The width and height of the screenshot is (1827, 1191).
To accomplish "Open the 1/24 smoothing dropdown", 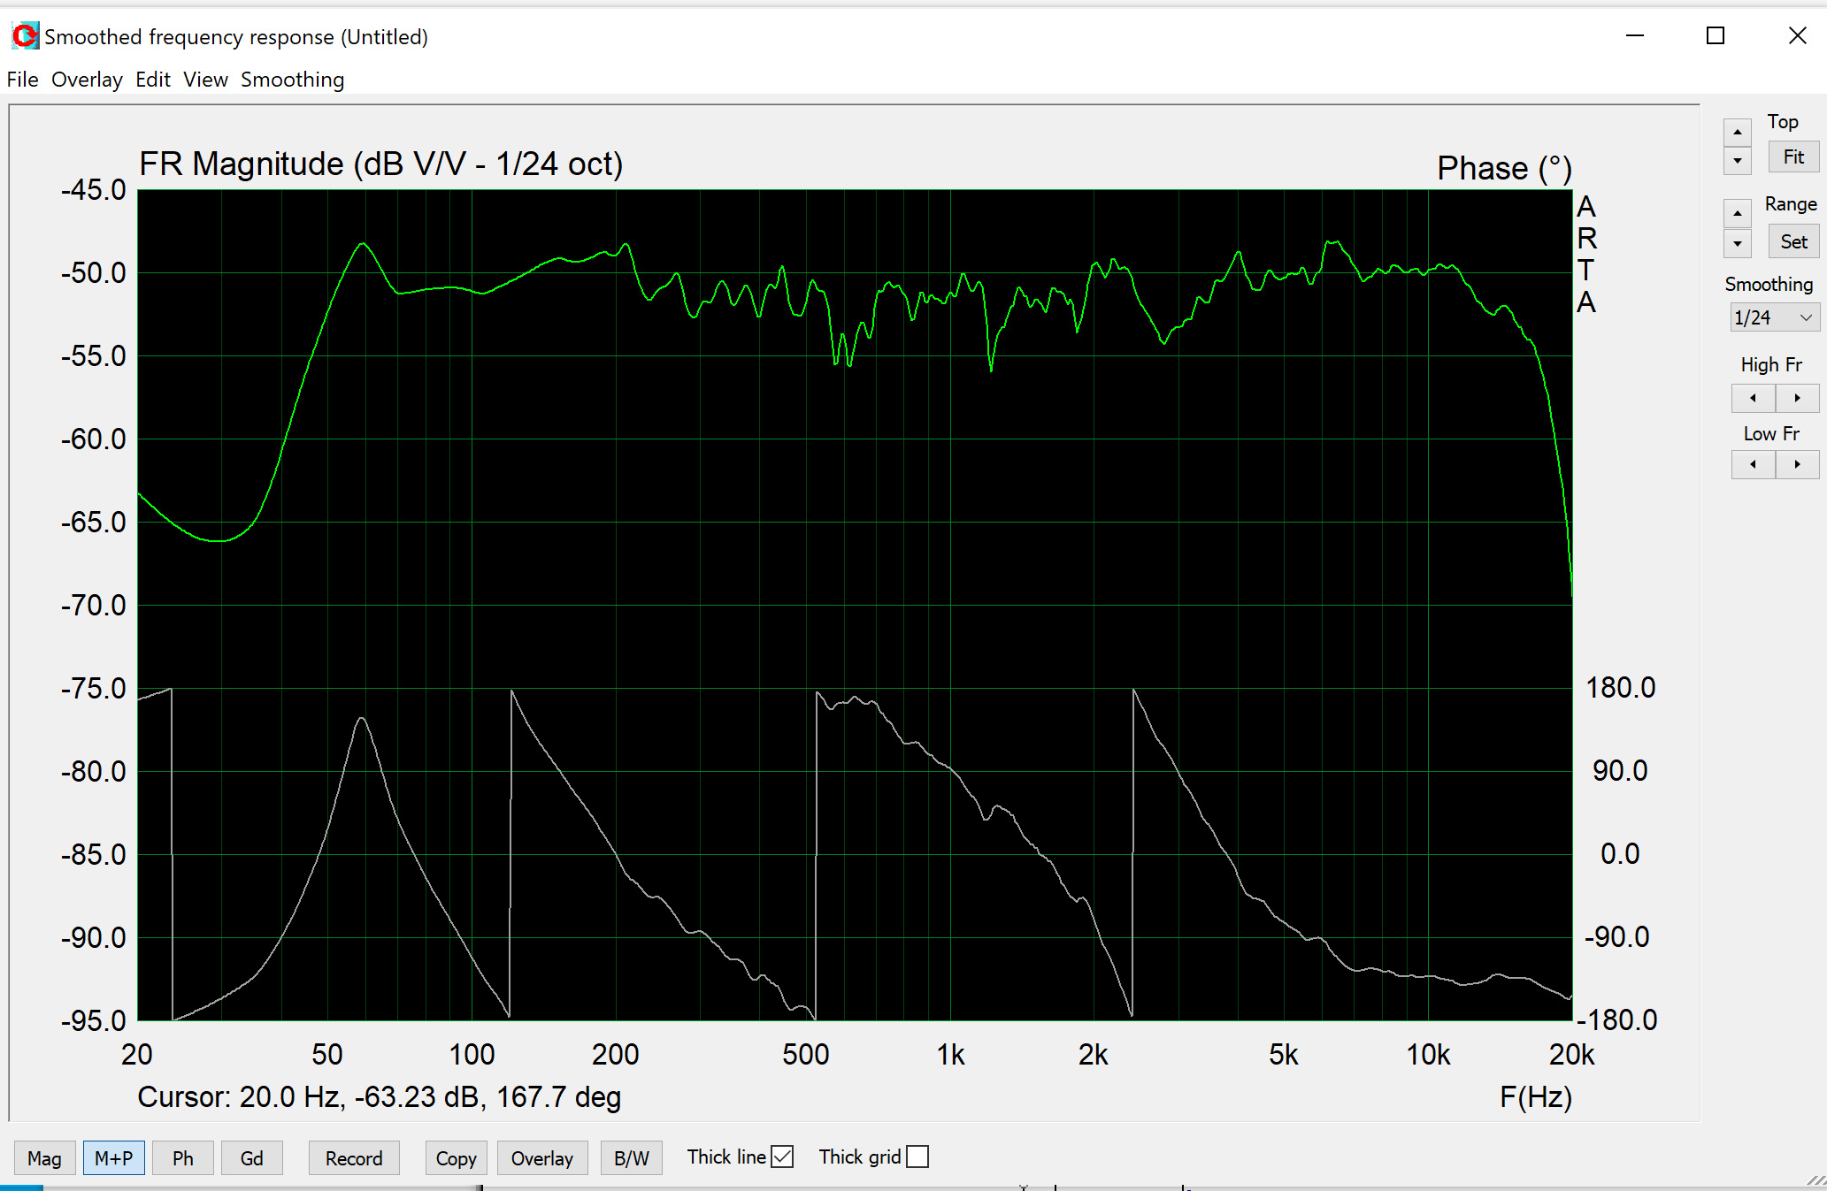I will tap(1774, 317).
